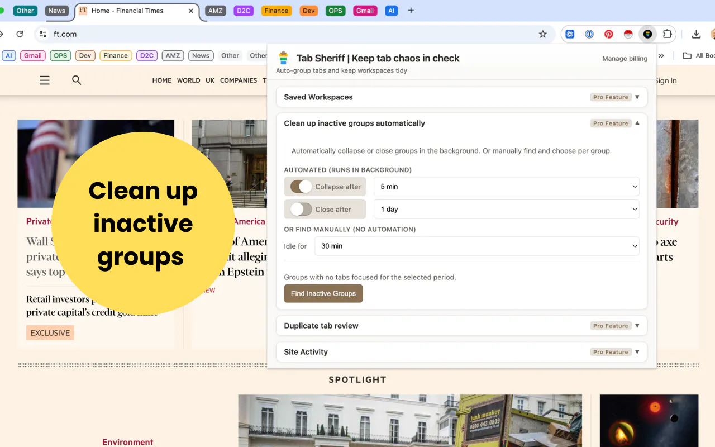The height and width of the screenshot is (447, 715).
Task: Toggle the Tab Sheriff toolbar icon
Action: 647,34
